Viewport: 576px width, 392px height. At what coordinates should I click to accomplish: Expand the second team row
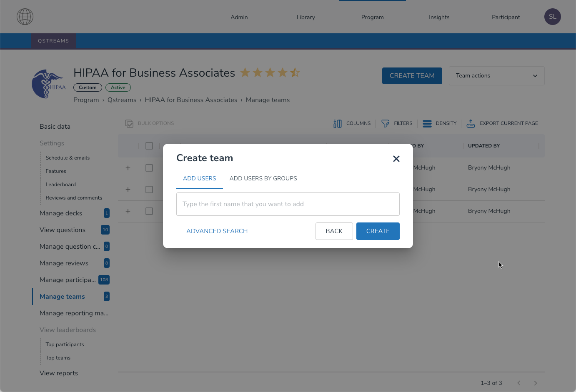tap(128, 190)
